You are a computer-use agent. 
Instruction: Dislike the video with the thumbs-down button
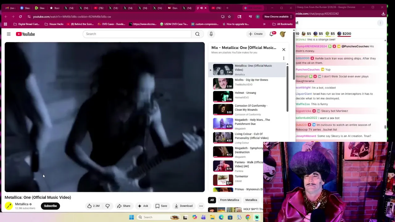[x=107, y=206]
